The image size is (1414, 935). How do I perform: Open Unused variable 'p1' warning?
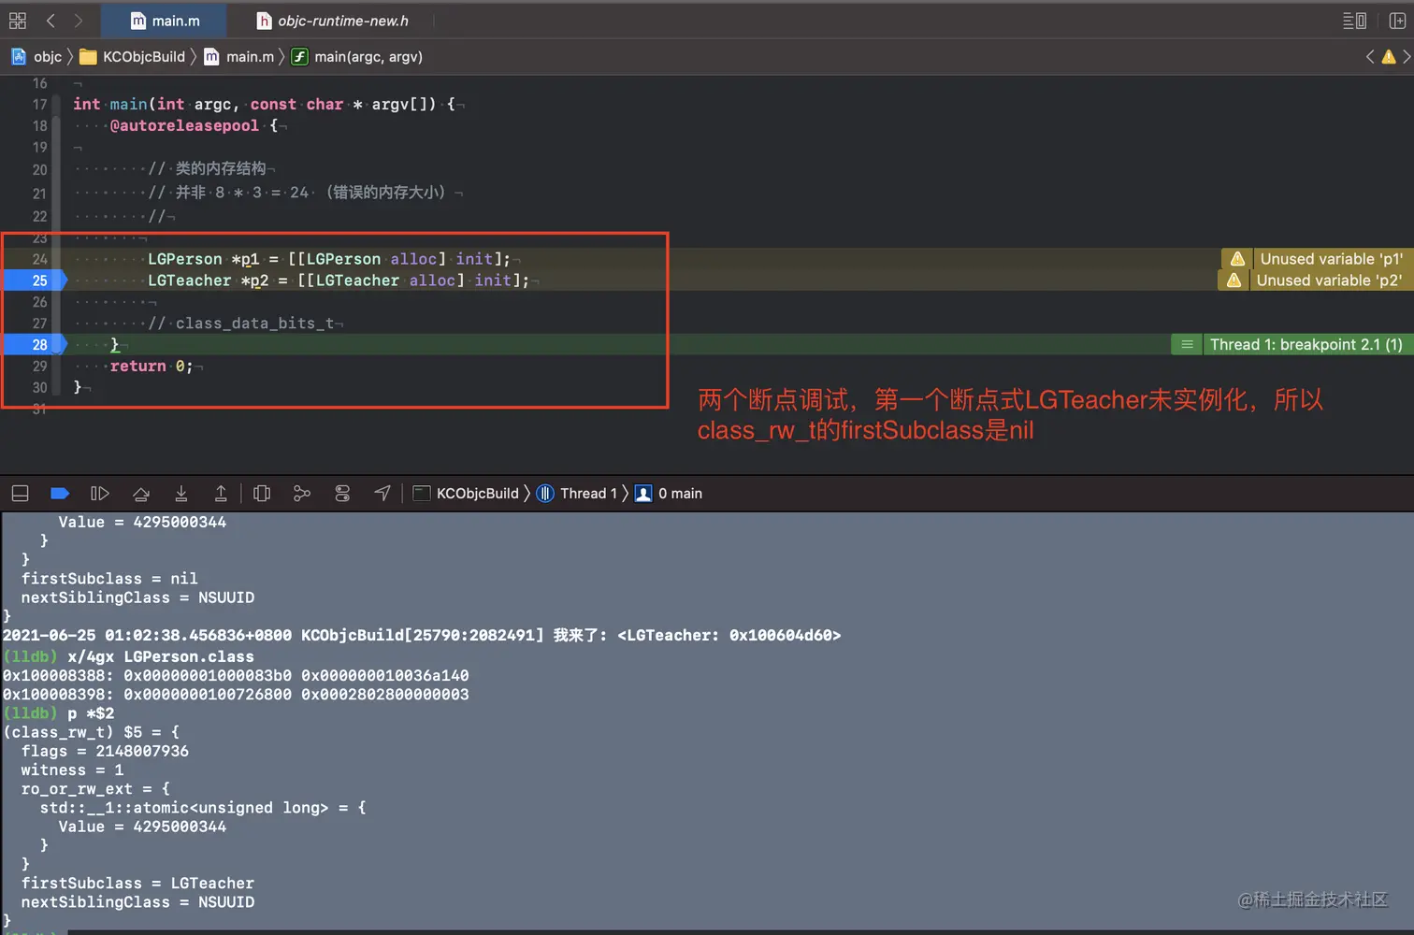1318,258
